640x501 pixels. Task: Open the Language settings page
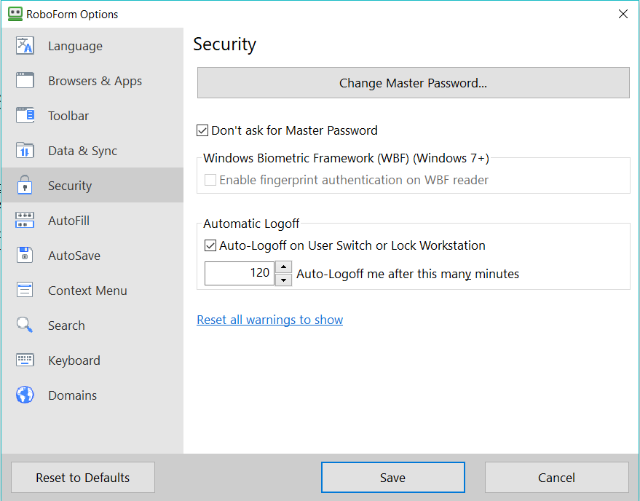[x=92, y=46]
